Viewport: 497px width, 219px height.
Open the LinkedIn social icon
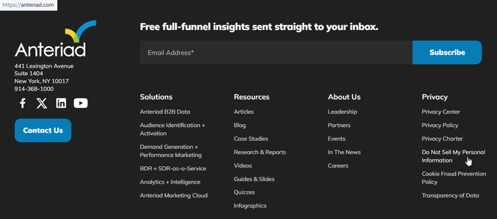[x=61, y=103]
